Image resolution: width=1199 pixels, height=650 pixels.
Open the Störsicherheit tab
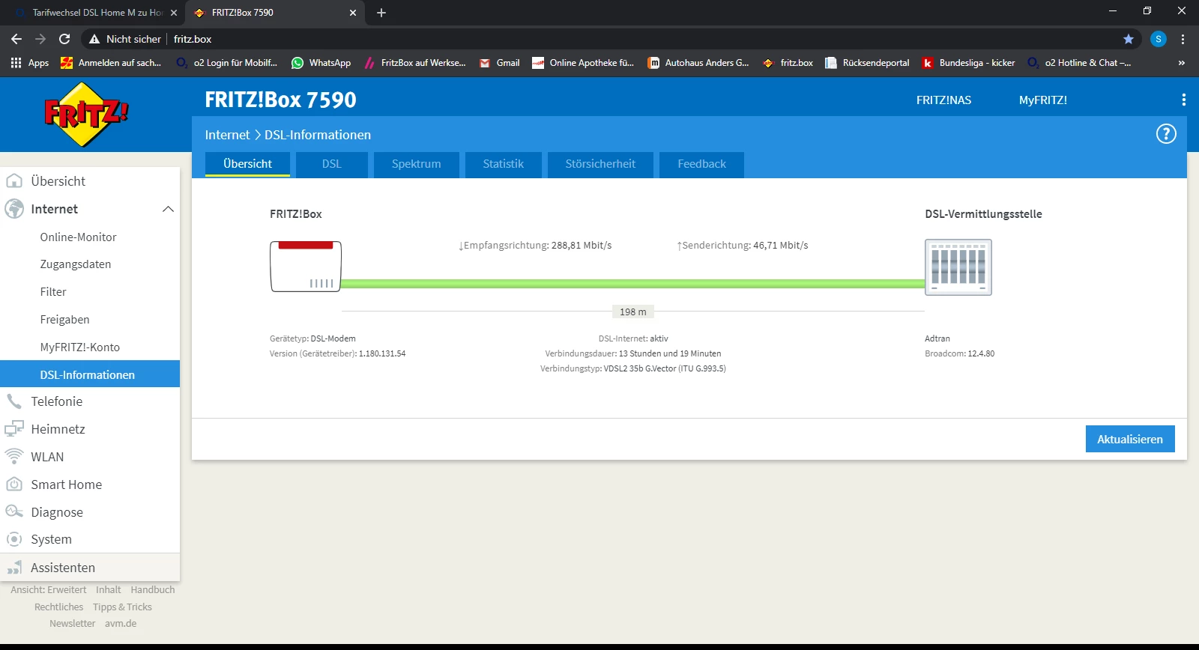[600, 164]
